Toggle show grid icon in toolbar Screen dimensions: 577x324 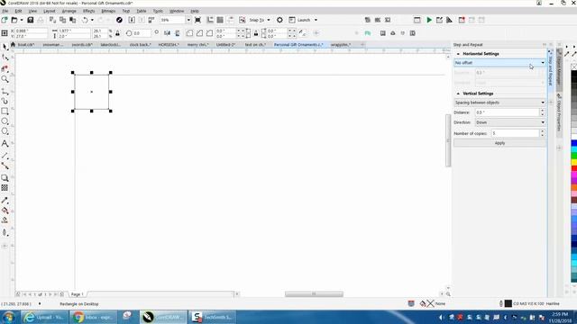(x=220, y=20)
